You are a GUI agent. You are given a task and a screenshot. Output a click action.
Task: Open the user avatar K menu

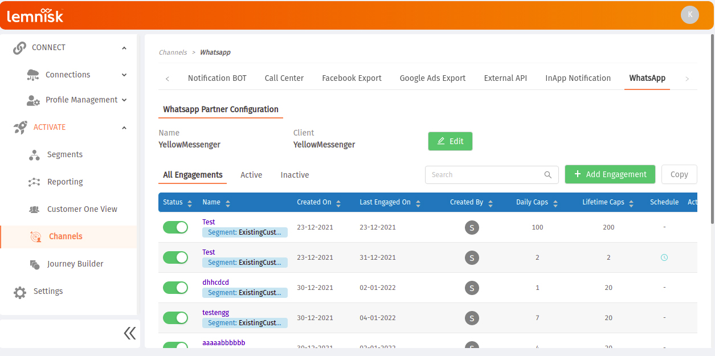coord(690,15)
